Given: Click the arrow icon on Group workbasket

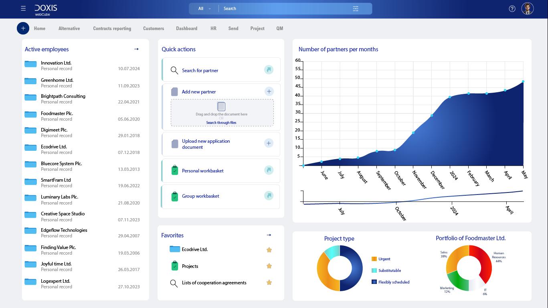Looking at the screenshot, I should (x=269, y=196).
